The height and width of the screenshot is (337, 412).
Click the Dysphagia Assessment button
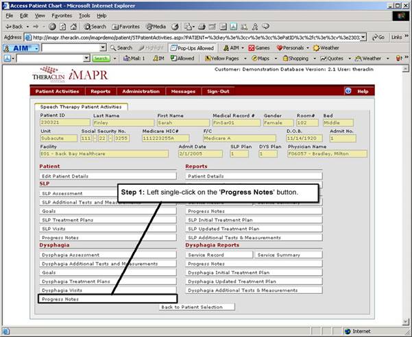pos(108,255)
